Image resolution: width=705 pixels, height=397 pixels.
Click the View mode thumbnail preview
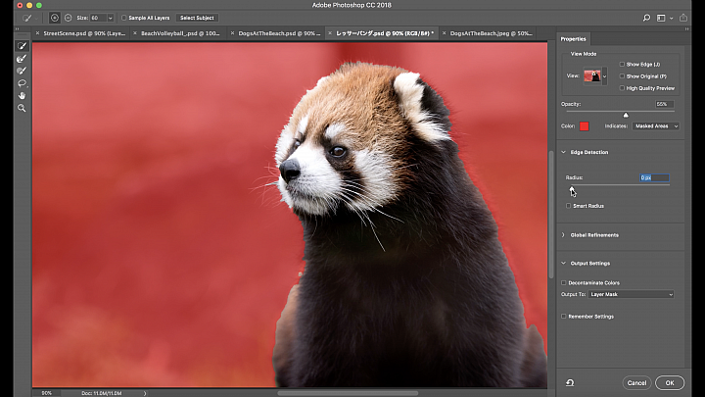pos(592,76)
